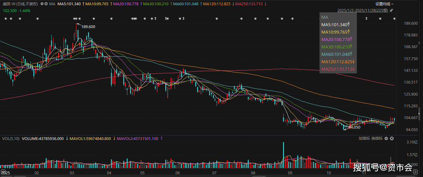Open MA indicator settings gear icon

[42, 4]
